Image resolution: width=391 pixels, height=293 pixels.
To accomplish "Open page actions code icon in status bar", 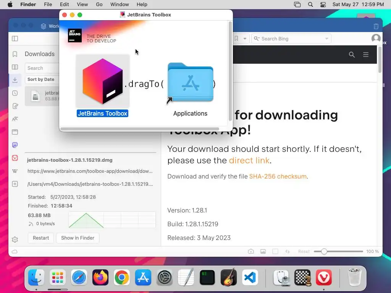I will point(288,252).
